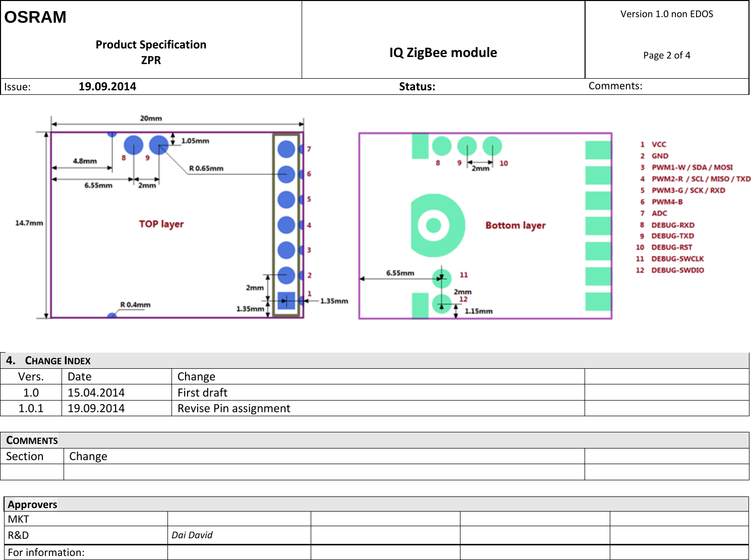Click 'PWM1-W / SDA / MOSI' legend entry
The height and width of the screenshot is (560, 751).
[x=692, y=167]
